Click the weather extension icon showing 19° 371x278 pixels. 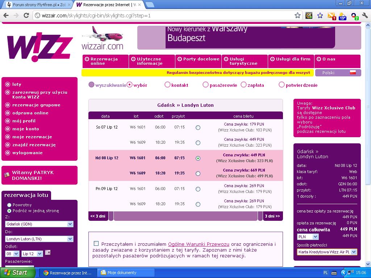[342, 16]
